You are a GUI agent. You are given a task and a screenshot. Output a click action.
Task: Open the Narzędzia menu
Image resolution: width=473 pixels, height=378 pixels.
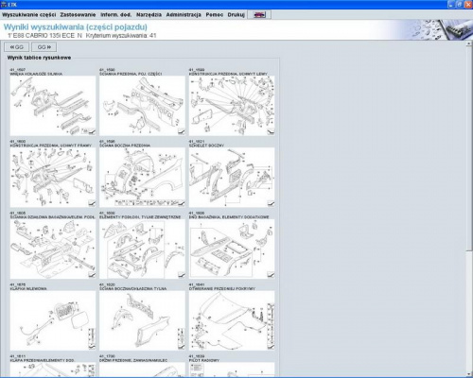click(x=149, y=15)
